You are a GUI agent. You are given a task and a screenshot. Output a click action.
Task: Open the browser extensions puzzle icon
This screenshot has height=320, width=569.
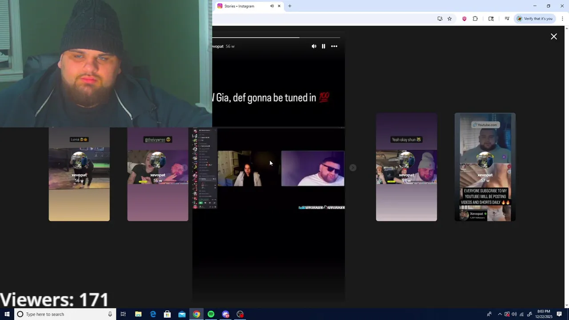475,19
